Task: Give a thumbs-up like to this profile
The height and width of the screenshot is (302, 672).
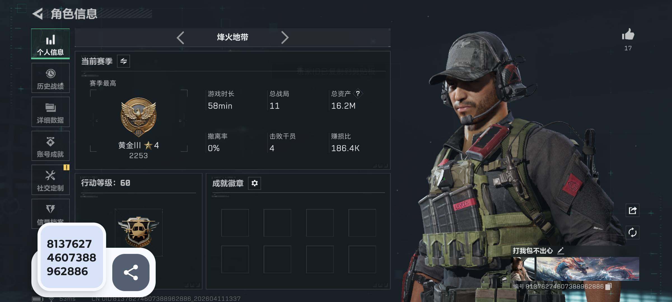Action: tap(628, 35)
